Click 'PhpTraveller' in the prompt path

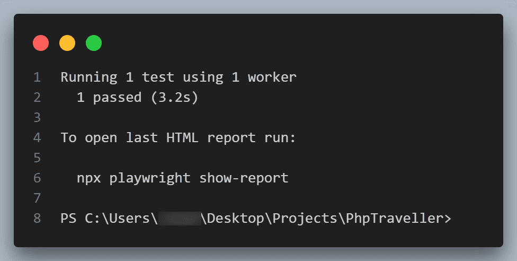pyautogui.click(x=394, y=219)
